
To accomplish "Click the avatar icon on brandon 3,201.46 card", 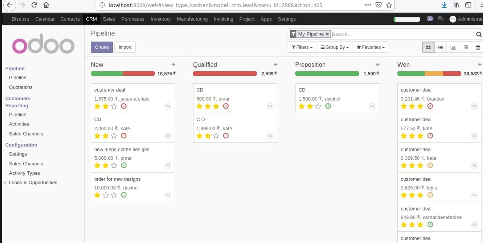I will point(474,106).
